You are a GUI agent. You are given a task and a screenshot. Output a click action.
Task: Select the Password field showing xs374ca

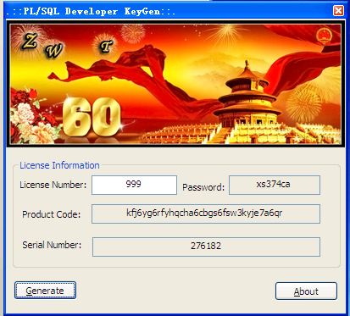click(275, 185)
